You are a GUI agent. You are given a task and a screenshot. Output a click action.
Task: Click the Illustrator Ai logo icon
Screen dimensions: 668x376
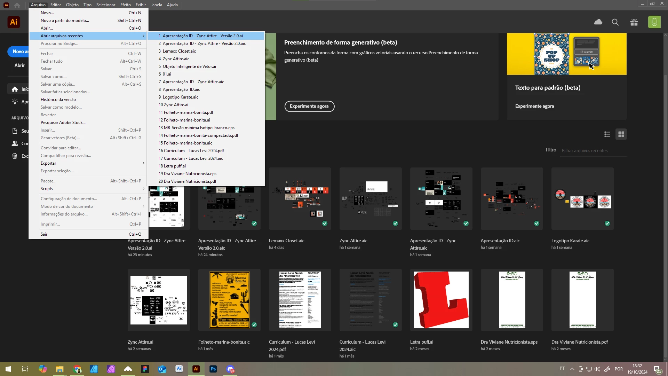coord(14,22)
